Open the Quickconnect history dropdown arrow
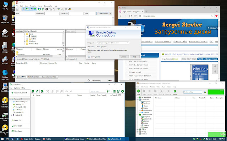227x141 pixels. tap(111, 13)
